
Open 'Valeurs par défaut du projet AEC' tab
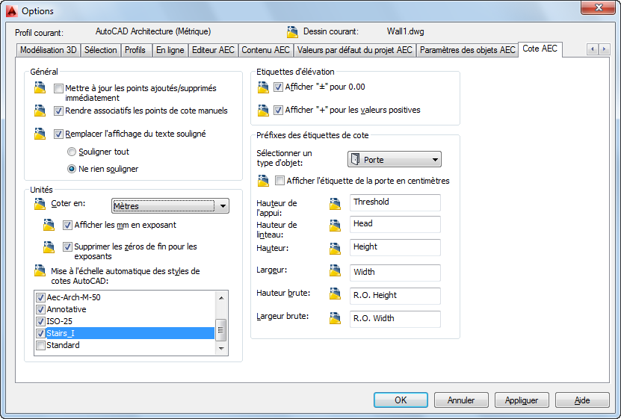coord(355,50)
